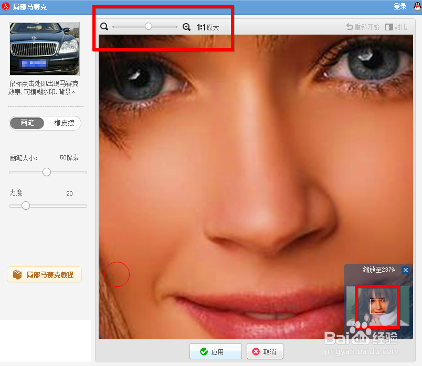Click the 缩放至237% zoom label
Image resolution: width=422 pixels, height=366 pixels.
click(x=378, y=270)
